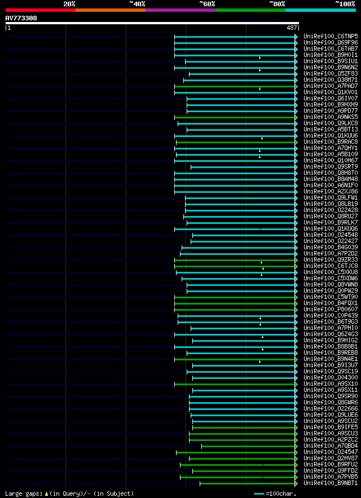
Task: Open the UniRef100_Q9LUE6 hit label
Action: [331, 415]
